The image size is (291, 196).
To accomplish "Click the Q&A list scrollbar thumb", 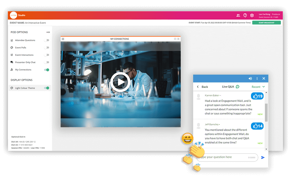I will coord(266,113).
